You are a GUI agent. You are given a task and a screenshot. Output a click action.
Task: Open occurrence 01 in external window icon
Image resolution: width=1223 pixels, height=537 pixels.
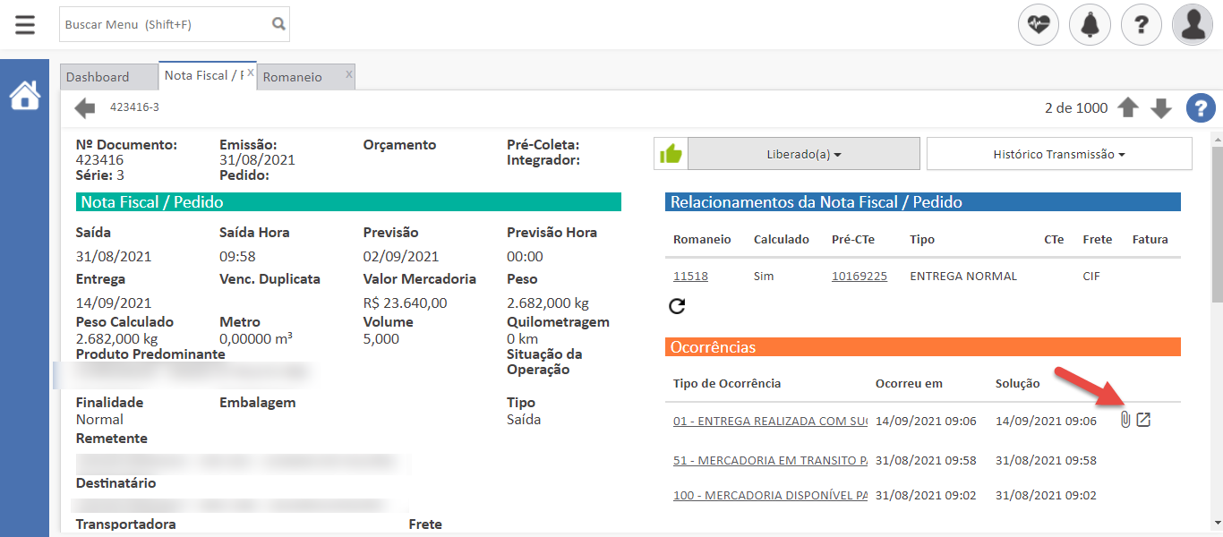tap(1143, 420)
